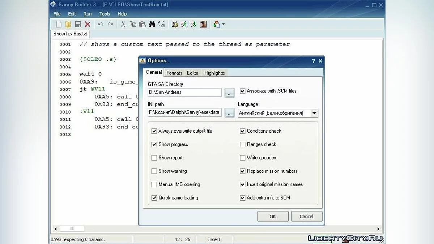
Task: Open the File menu
Action: pos(57,14)
